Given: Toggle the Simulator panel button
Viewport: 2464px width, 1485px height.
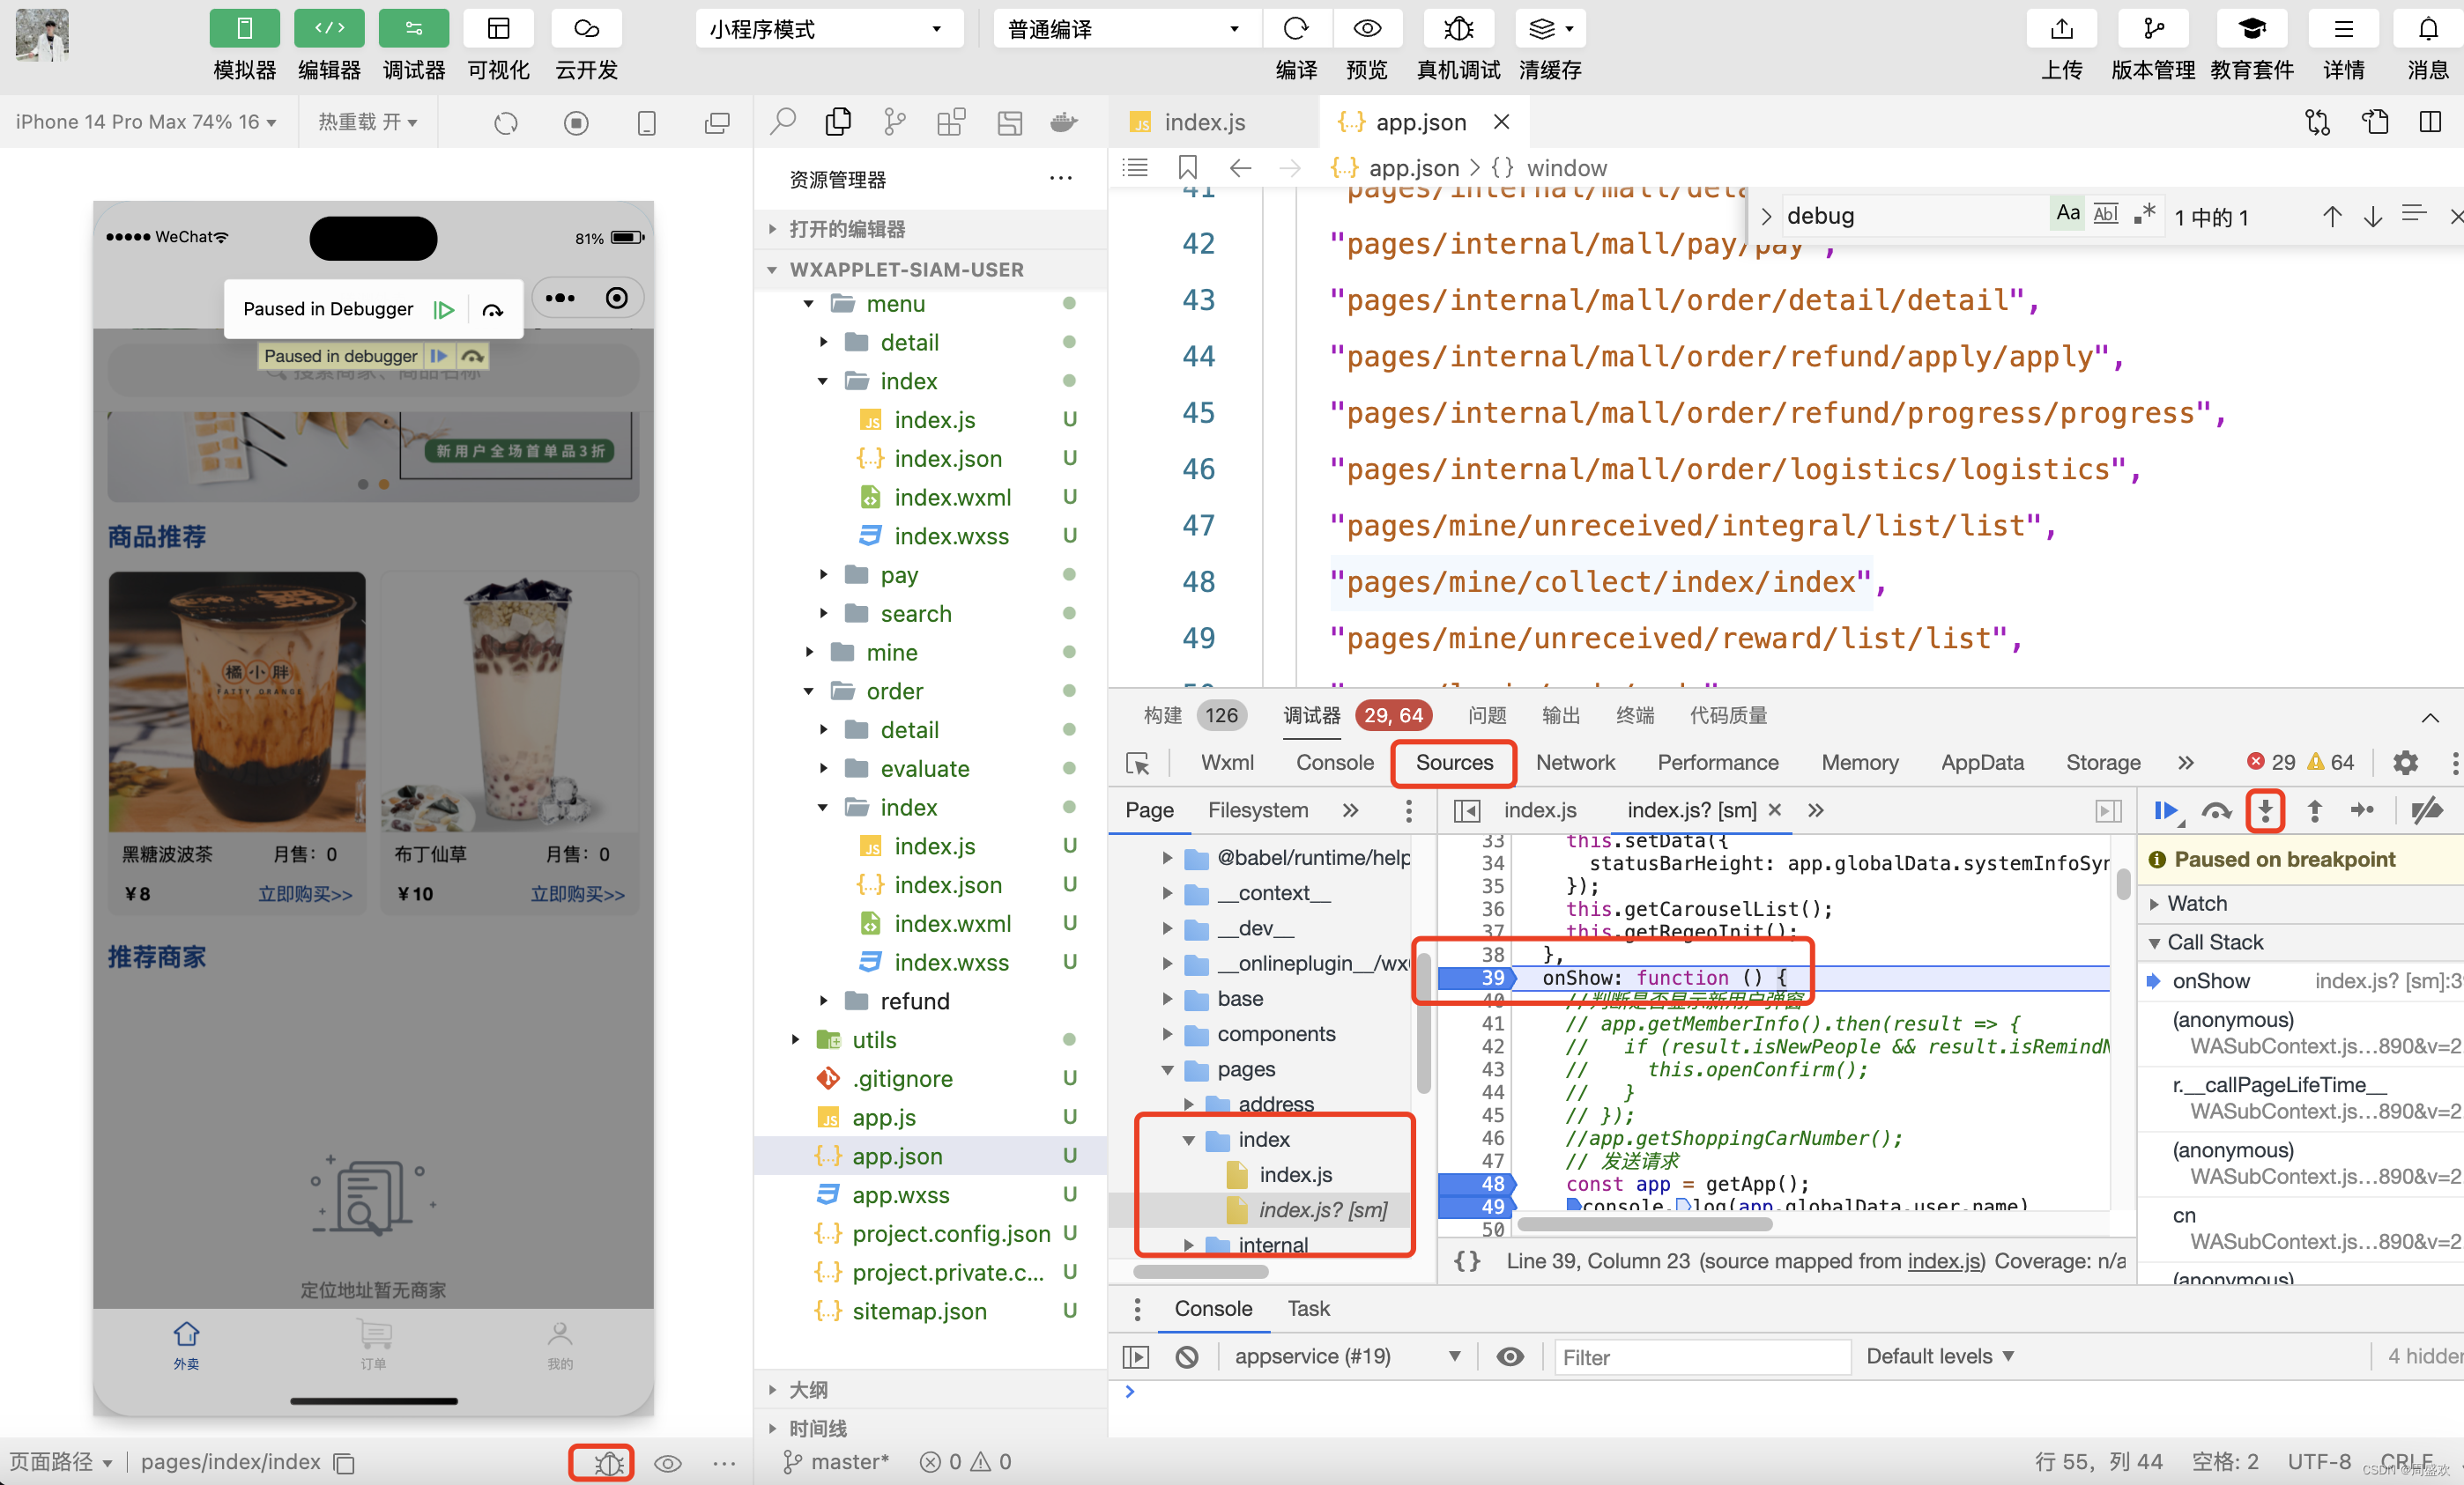Looking at the screenshot, I should [244, 30].
